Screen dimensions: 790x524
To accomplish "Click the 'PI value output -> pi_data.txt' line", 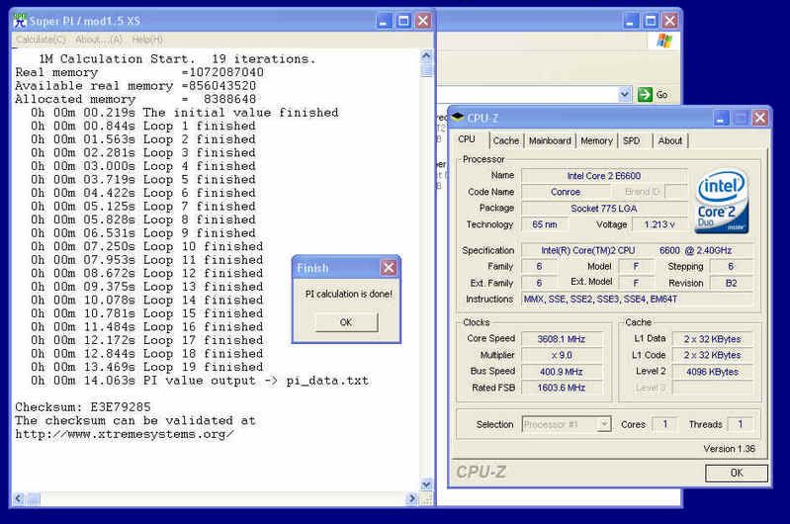I will 200,381.
